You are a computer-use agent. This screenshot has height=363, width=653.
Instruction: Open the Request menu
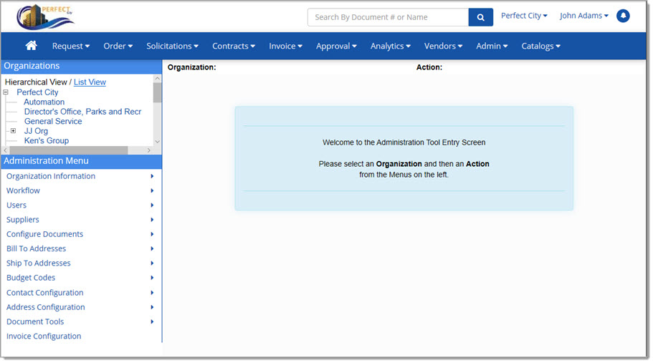71,46
